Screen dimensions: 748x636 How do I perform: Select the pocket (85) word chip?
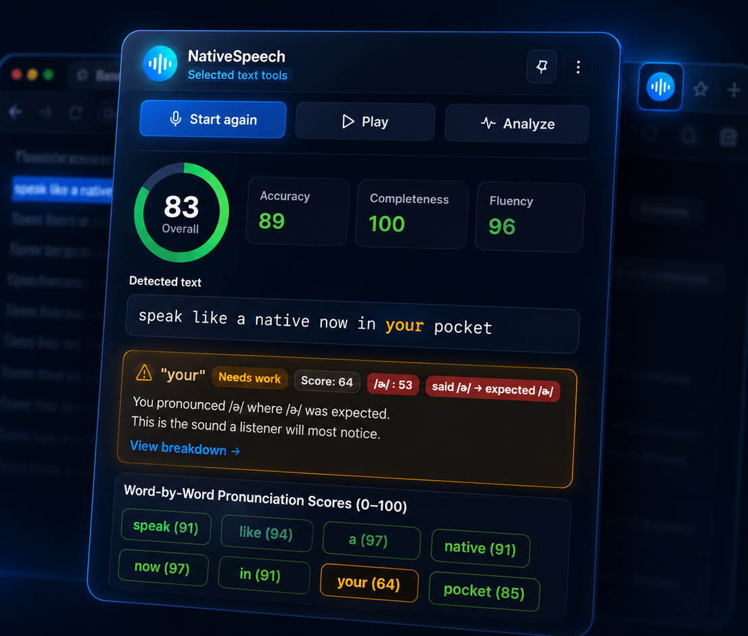click(x=484, y=591)
